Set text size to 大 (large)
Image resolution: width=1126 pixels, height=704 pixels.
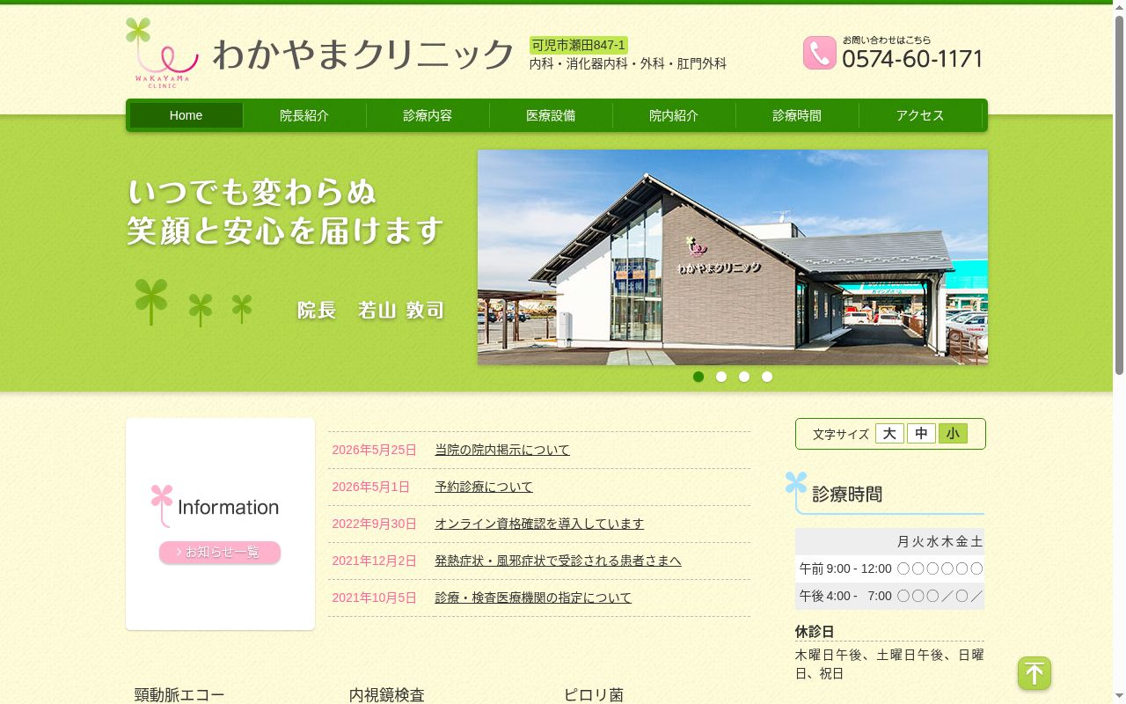pos(889,434)
